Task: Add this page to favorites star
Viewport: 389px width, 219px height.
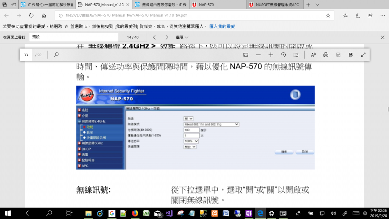Action: click(328, 15)
